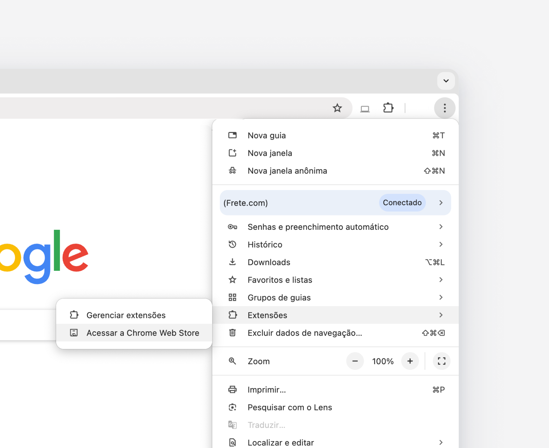549x448 pixels.
Task: Click the three-dot Chrome menu button
Action: 445,108
